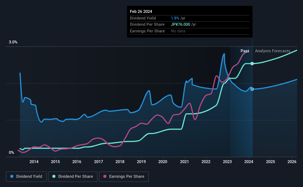The image size is (303, 187).
Task: Click the 2017 x-axis label
Action: 99,162
